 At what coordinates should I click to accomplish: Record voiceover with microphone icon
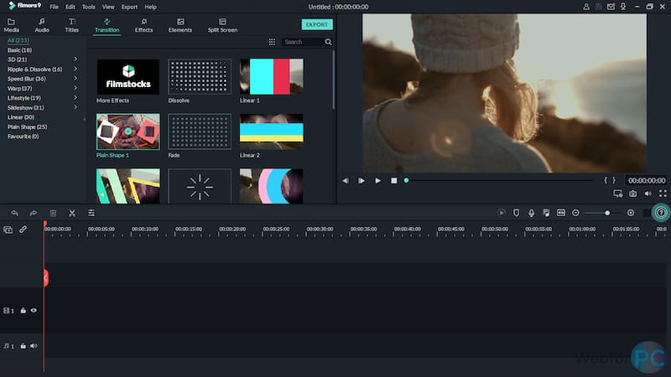point(531,213)
